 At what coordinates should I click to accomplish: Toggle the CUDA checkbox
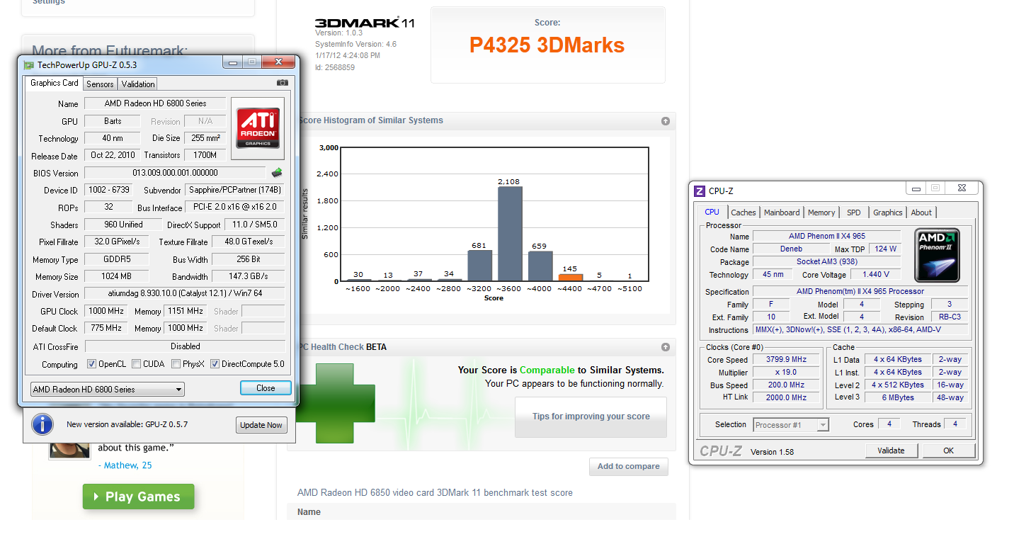coord(136,364)
